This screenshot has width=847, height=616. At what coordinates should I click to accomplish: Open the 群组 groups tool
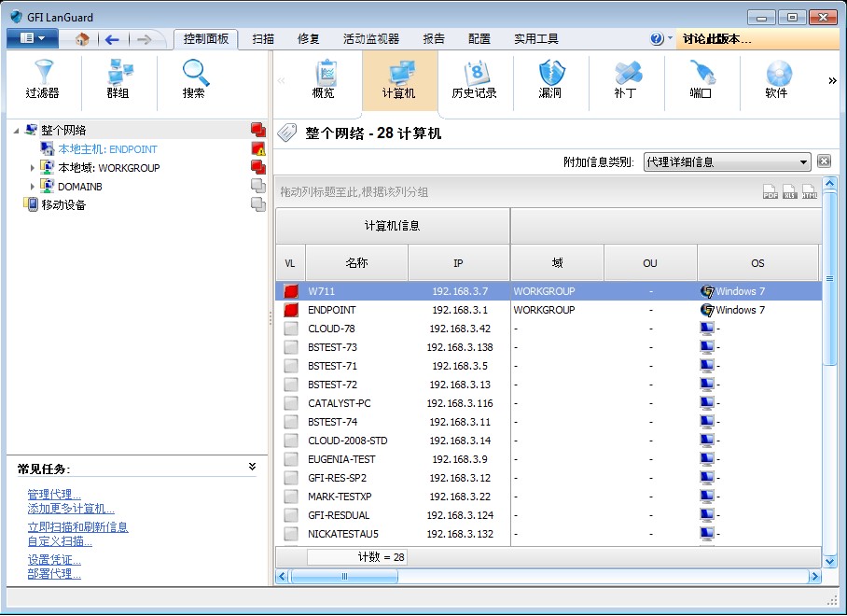118,80
